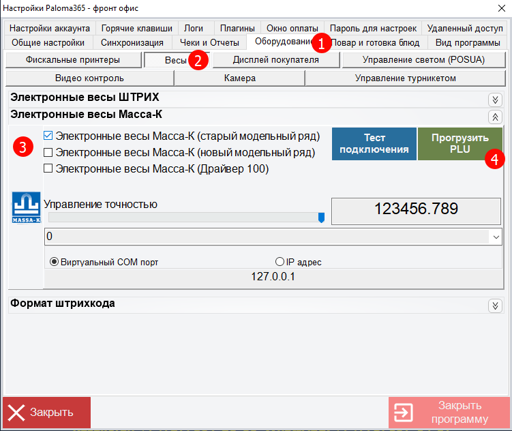
Task: Open Окно оплаты tab
Action: 292,29
